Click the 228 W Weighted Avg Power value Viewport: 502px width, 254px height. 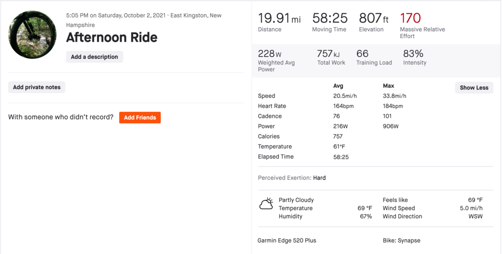270,54
